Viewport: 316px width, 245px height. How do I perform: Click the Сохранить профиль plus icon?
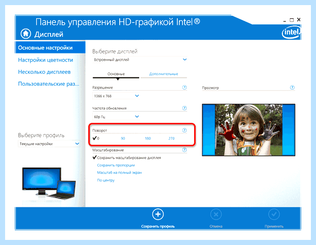pyautogui.click(x=158, y=214)
